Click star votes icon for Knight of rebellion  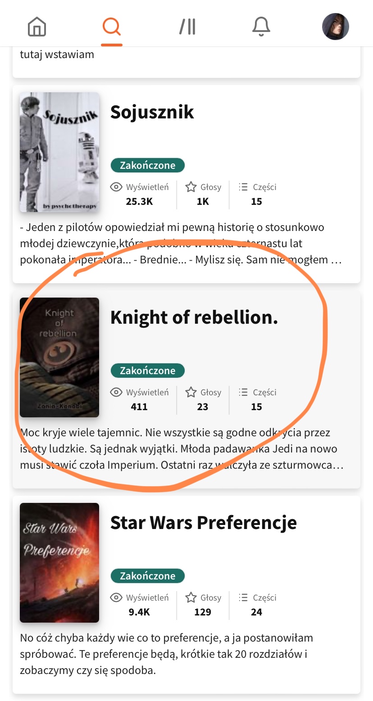(191, 392)
